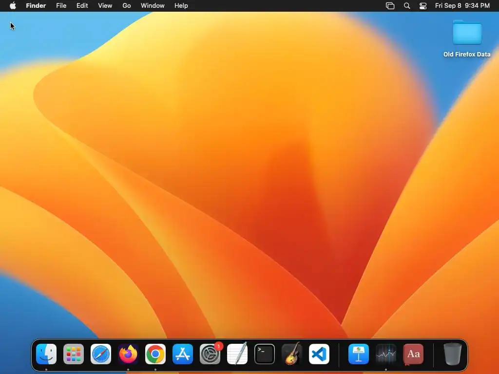Viewport: 499px width, 374px height.
Task: Open Finder from the Dock
Action: point(46,354)
